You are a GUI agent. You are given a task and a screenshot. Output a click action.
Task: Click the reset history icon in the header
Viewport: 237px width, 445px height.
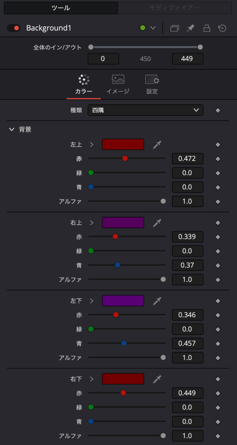click(223, 28)
